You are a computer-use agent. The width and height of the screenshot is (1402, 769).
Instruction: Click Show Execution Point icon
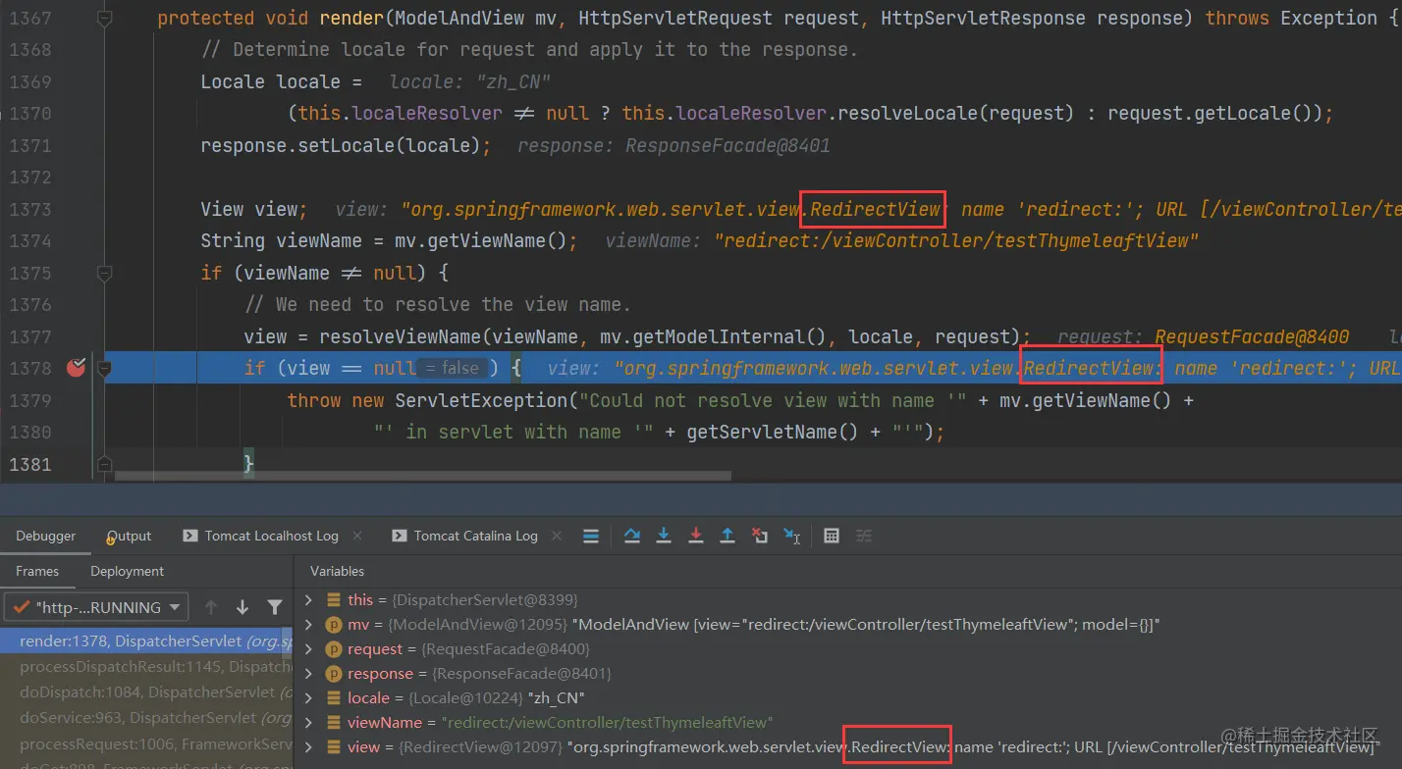pyautogui.click(x=591, y=536)
